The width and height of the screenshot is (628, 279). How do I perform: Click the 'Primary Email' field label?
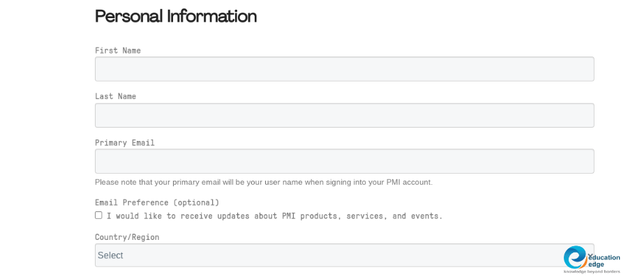point(125,142)
